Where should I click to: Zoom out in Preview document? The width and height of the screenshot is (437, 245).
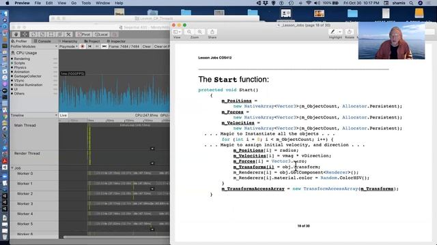click(189, 32)
